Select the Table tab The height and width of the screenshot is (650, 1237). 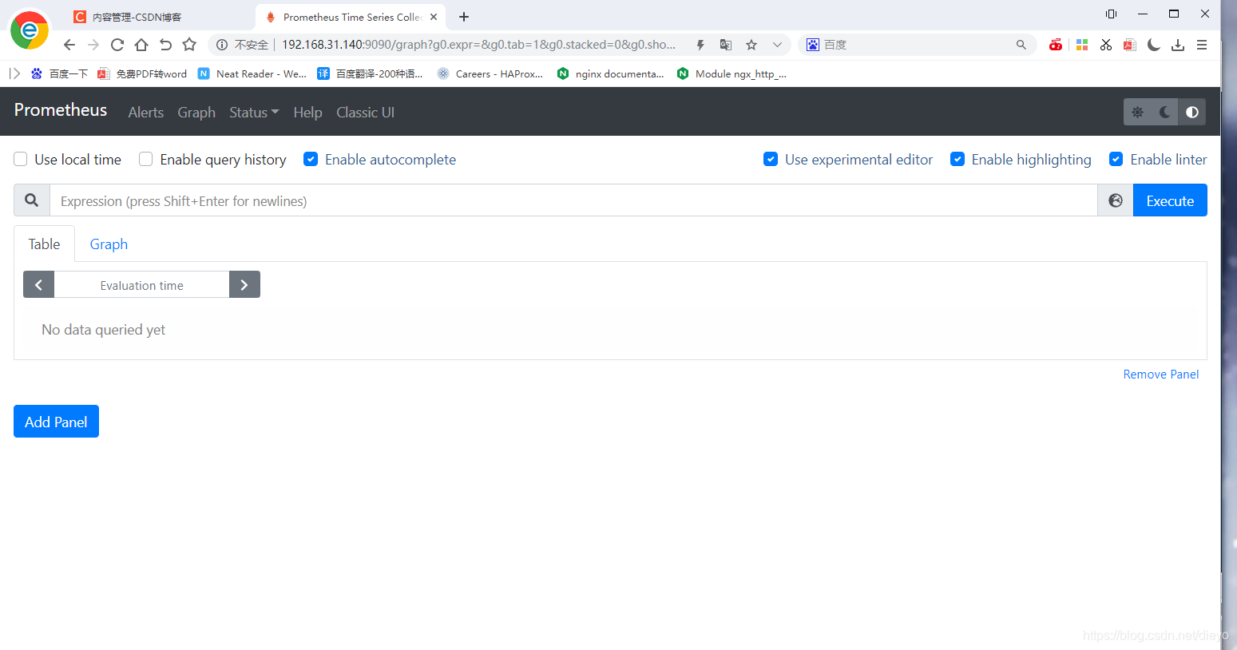pos(45,244)
